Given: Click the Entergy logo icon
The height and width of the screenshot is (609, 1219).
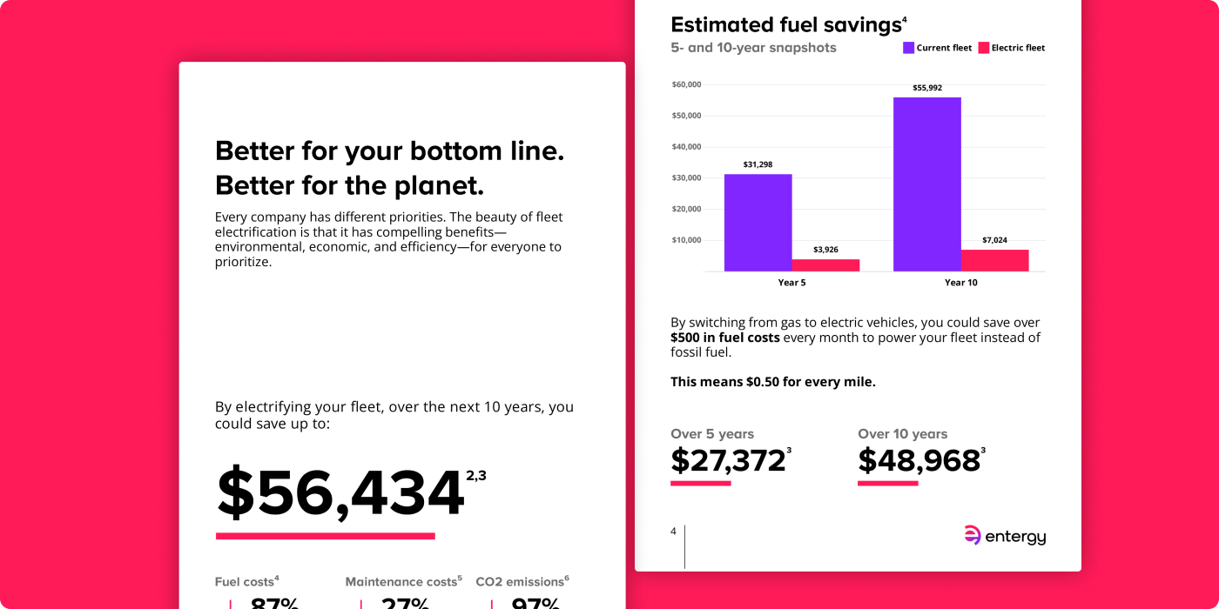Looking at the screenshot, I should pyautogui.click(x=973, y=536).
